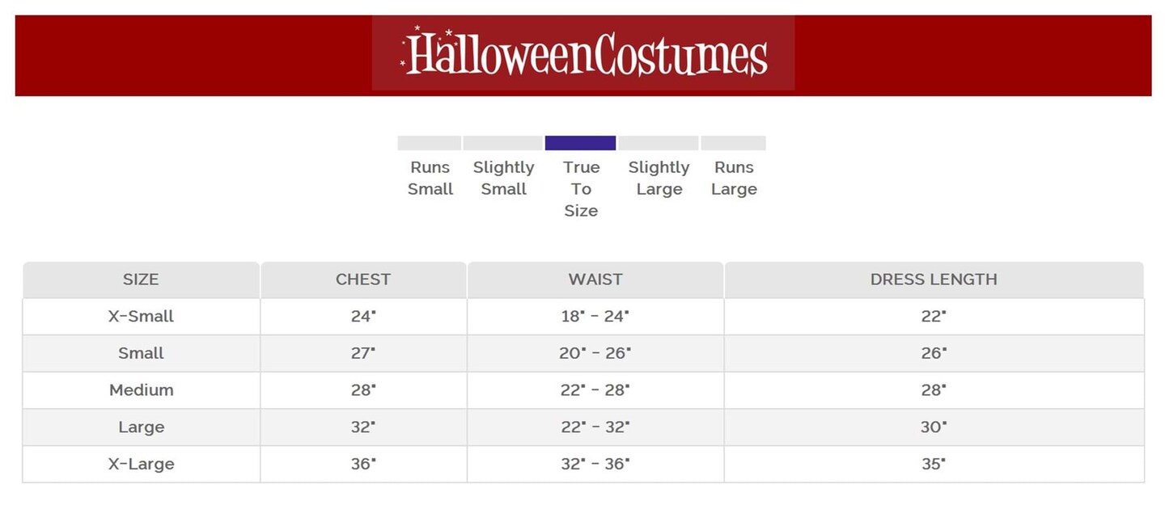The image size is (1165, 505).
Task: Select the Medium size row label
Action: pos(141,390)
